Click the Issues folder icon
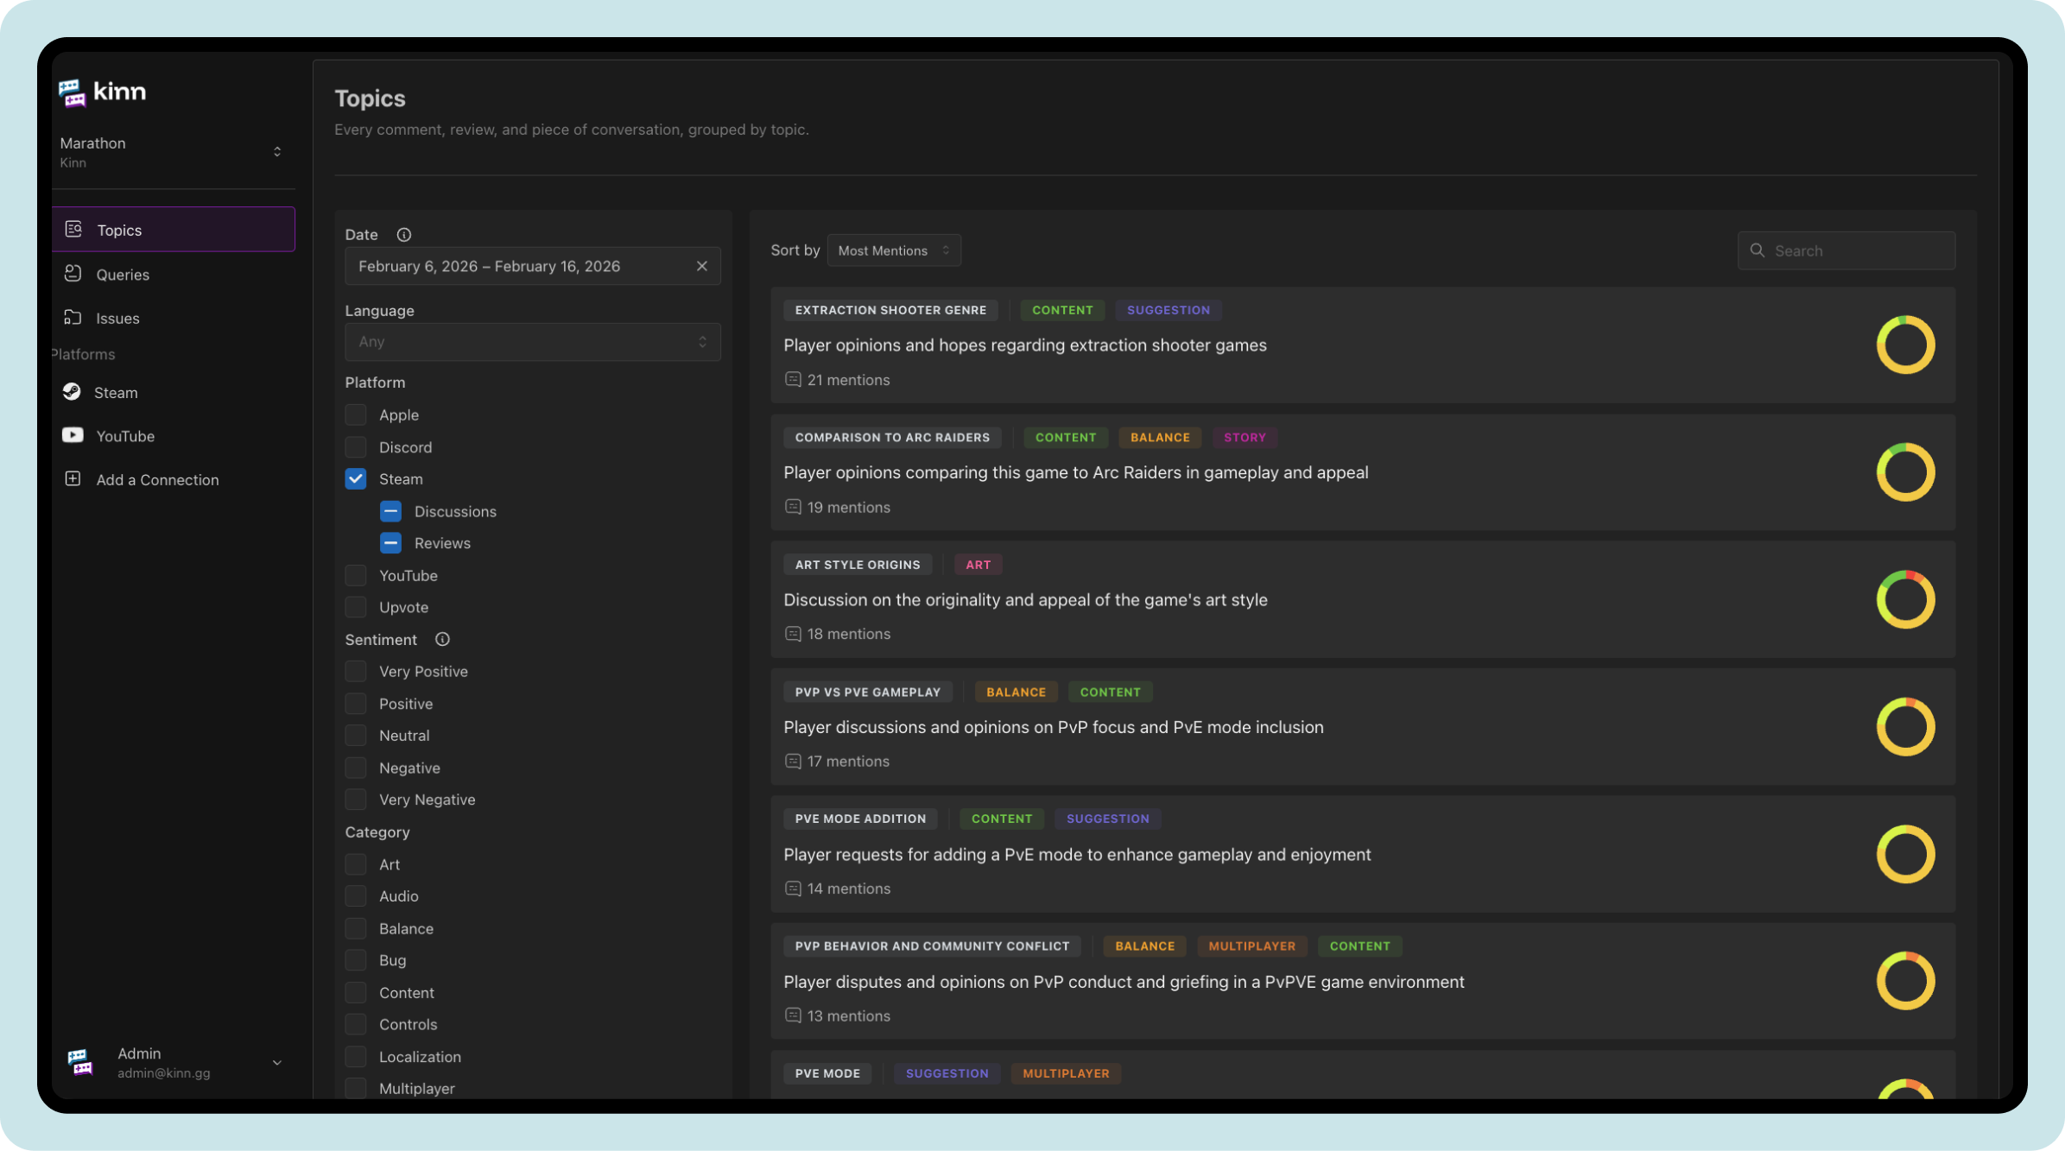 (73, 318)
